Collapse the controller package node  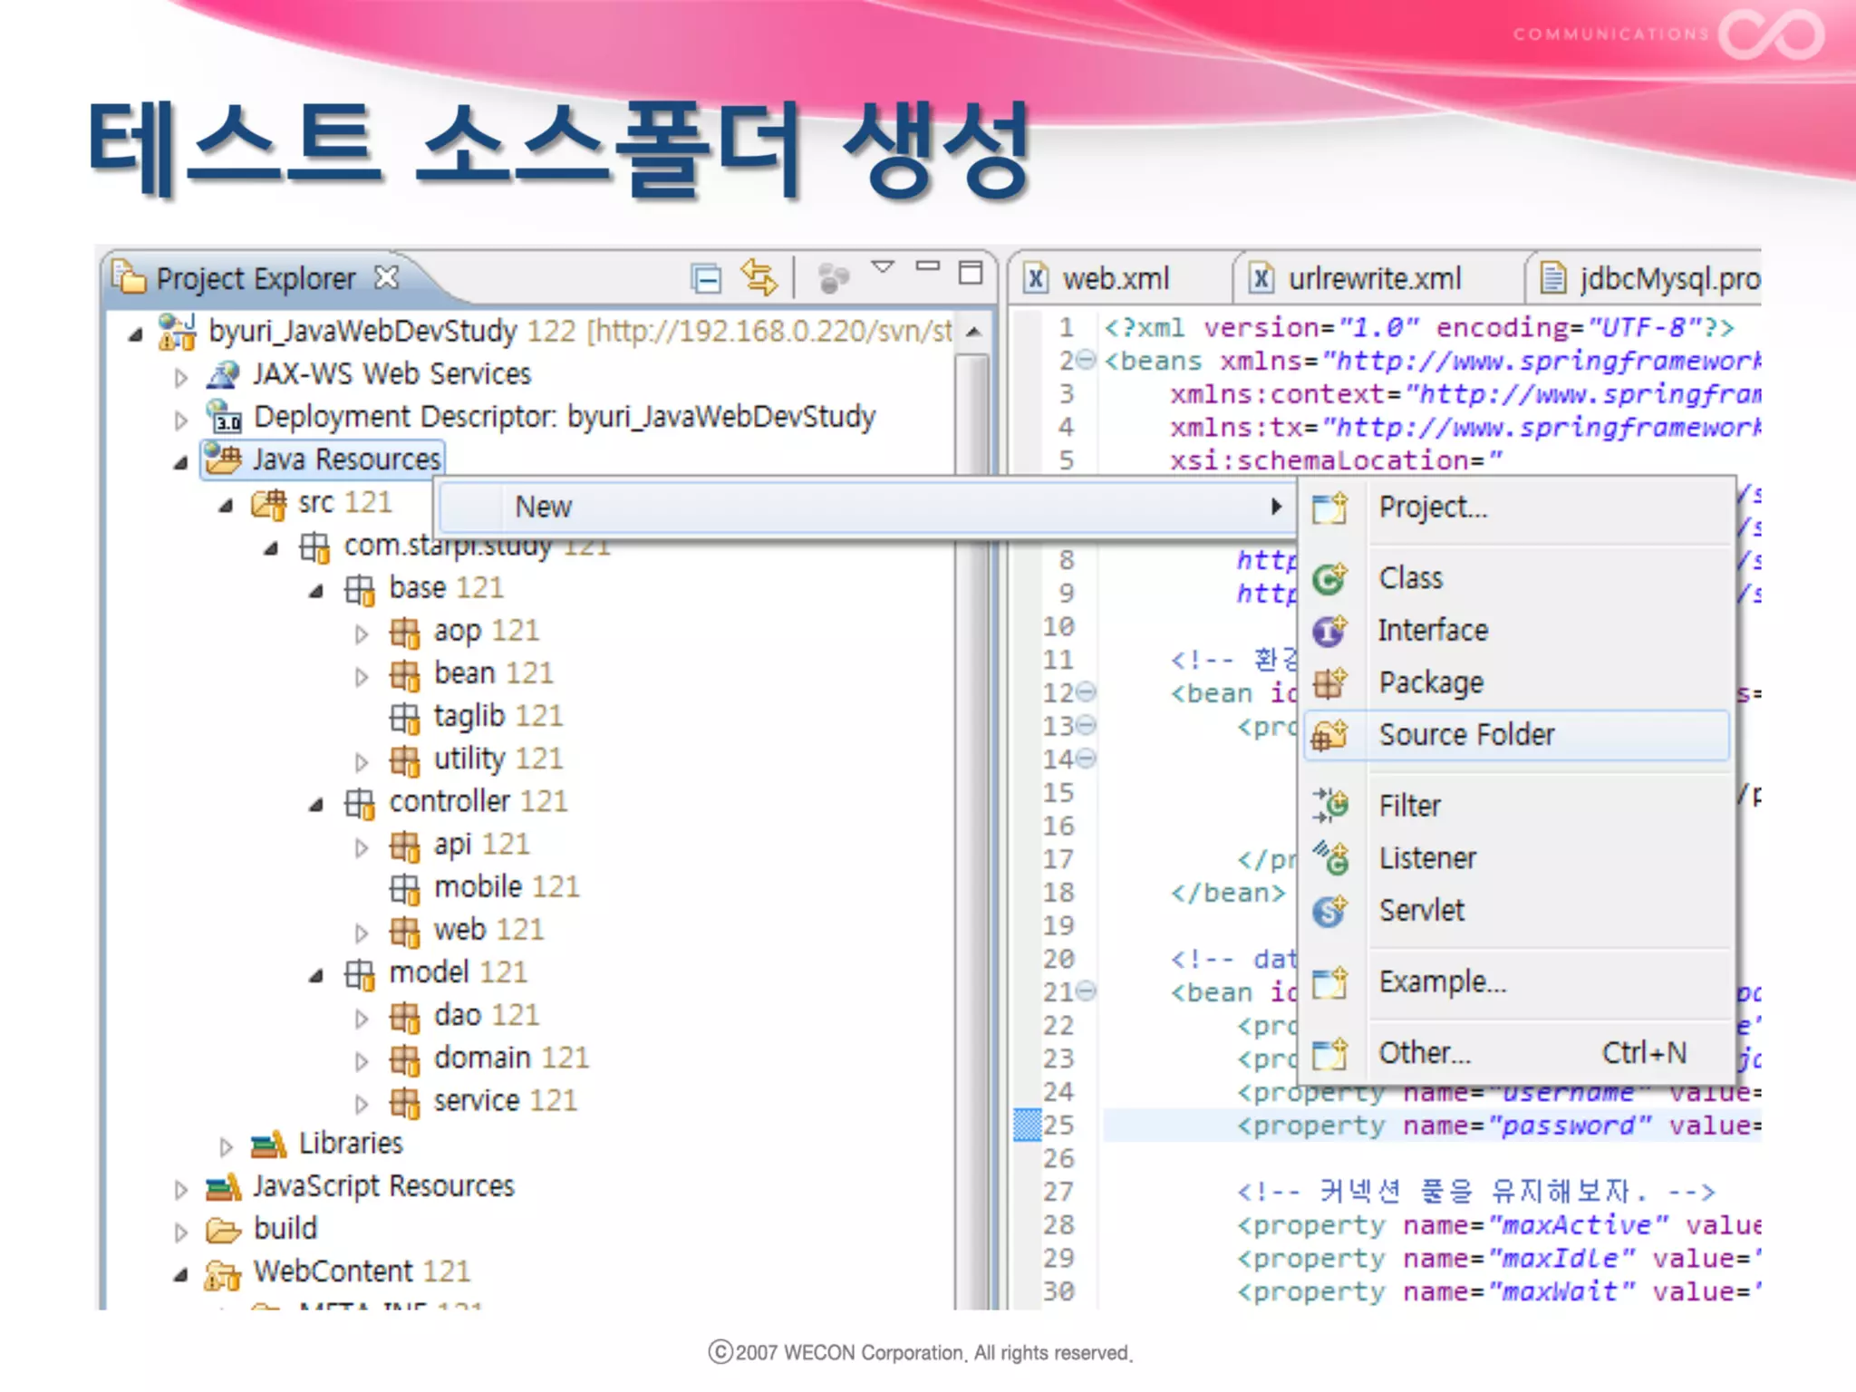(x=316, y=804)
